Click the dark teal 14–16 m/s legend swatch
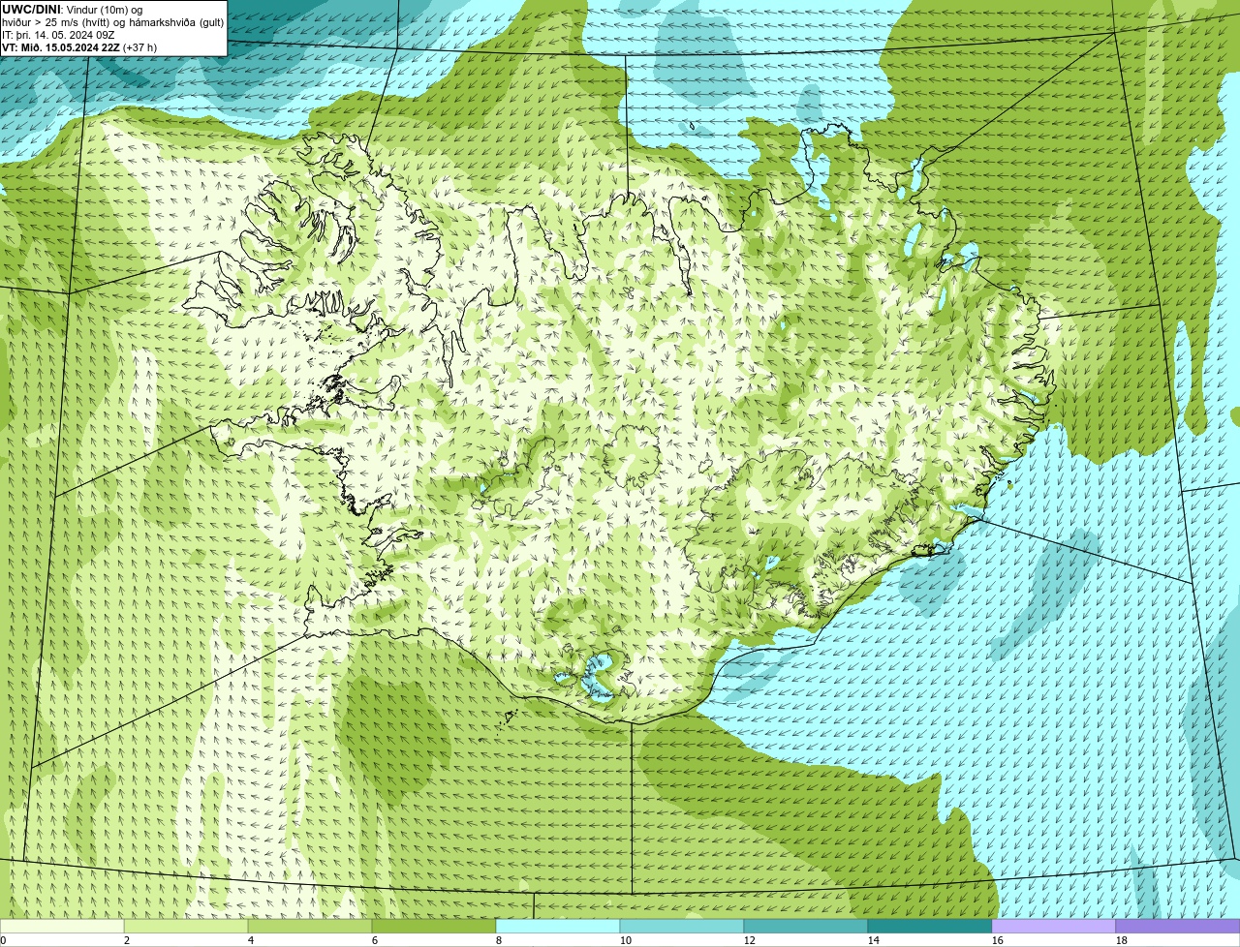Screen dimensions: 1240x947 coord(930,926)
